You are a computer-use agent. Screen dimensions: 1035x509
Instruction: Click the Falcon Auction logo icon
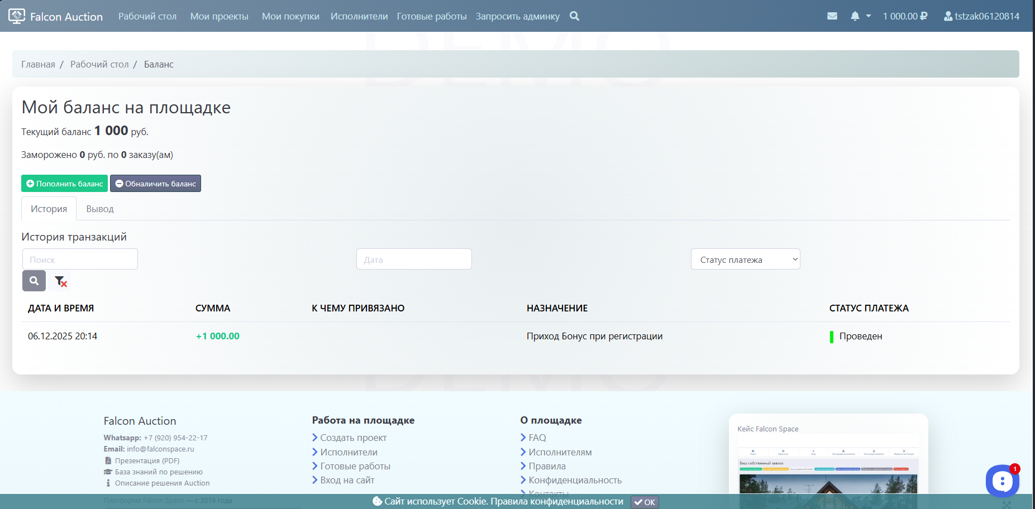(x=17, y=16)
